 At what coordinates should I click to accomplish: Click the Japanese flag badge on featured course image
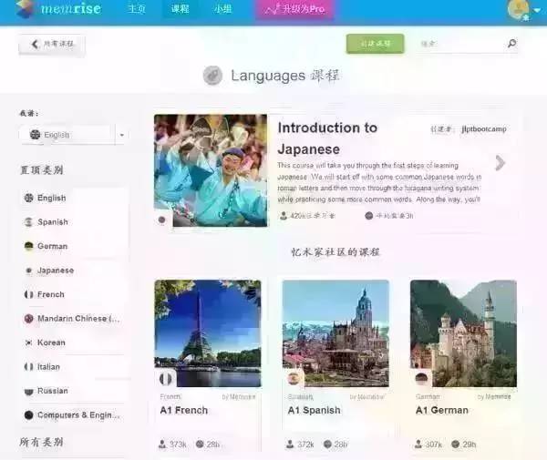pyautogui.click(x=162, y=220)
